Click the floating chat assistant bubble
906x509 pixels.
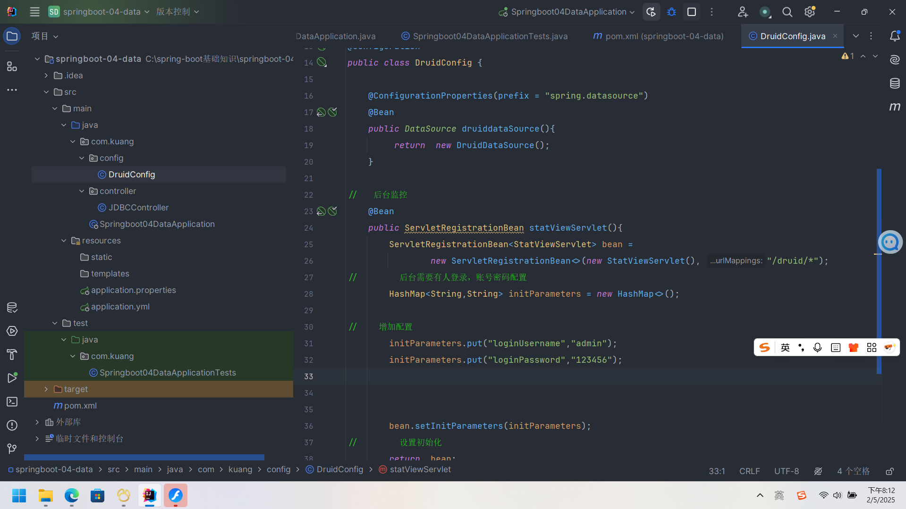coord(890,242)
